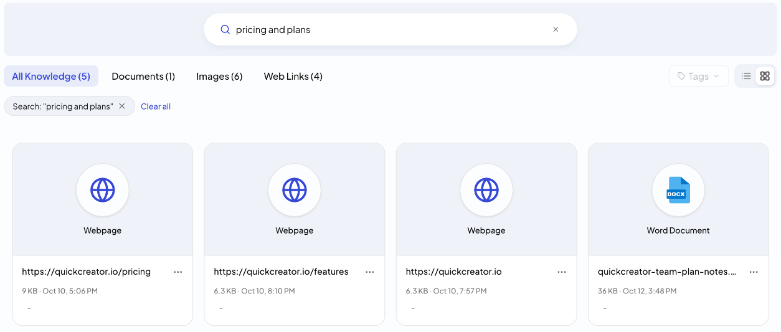
Task: Focus the 'pricing and plans' search field
Action: pos(391,29)
